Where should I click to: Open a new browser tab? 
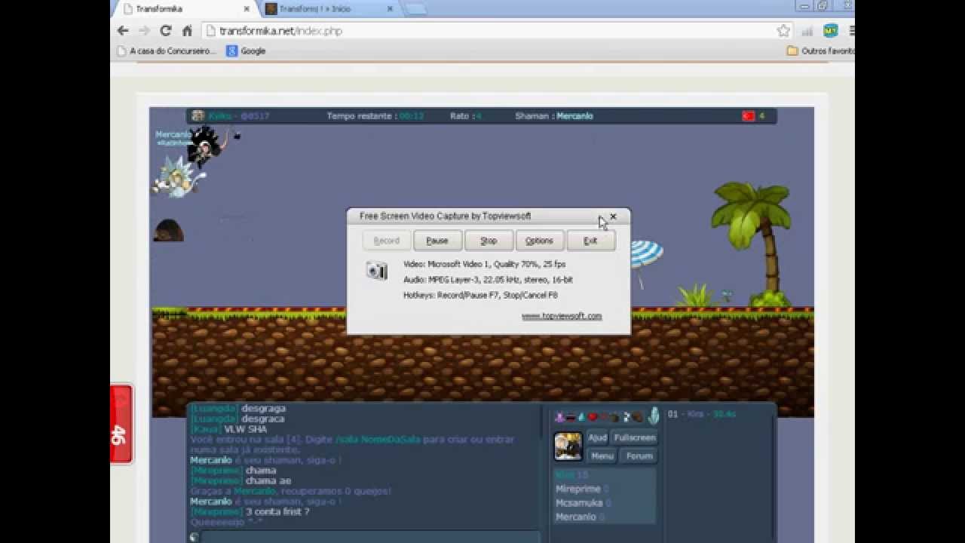click(415, 9)
